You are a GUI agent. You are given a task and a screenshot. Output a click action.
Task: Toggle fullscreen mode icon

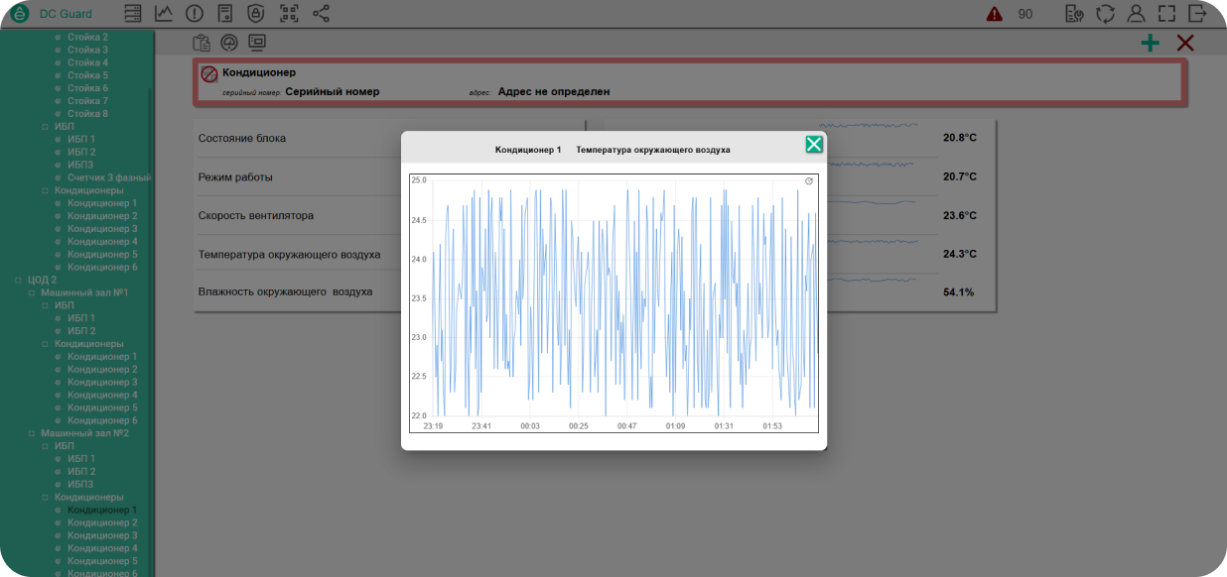pos(1166,14)
